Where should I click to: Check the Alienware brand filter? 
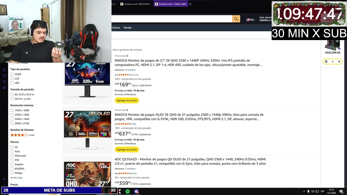12,156
